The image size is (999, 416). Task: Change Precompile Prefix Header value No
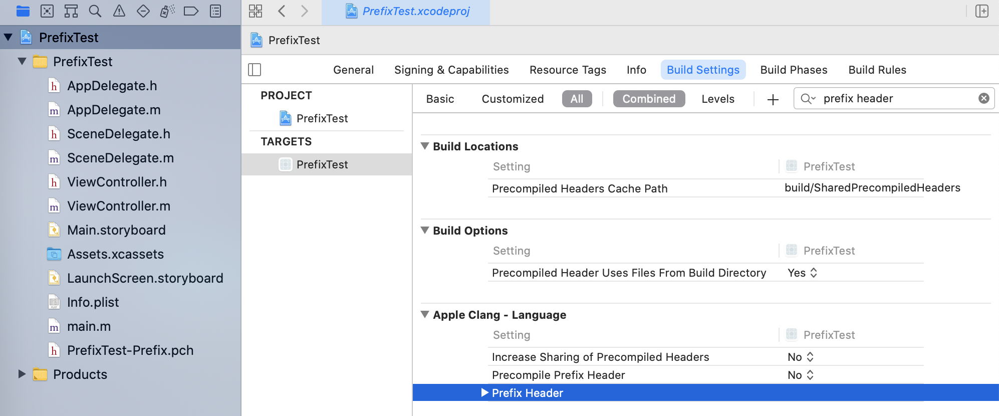[800, 375]
